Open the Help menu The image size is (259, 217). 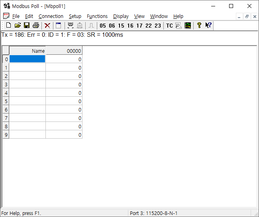point(178,16)
